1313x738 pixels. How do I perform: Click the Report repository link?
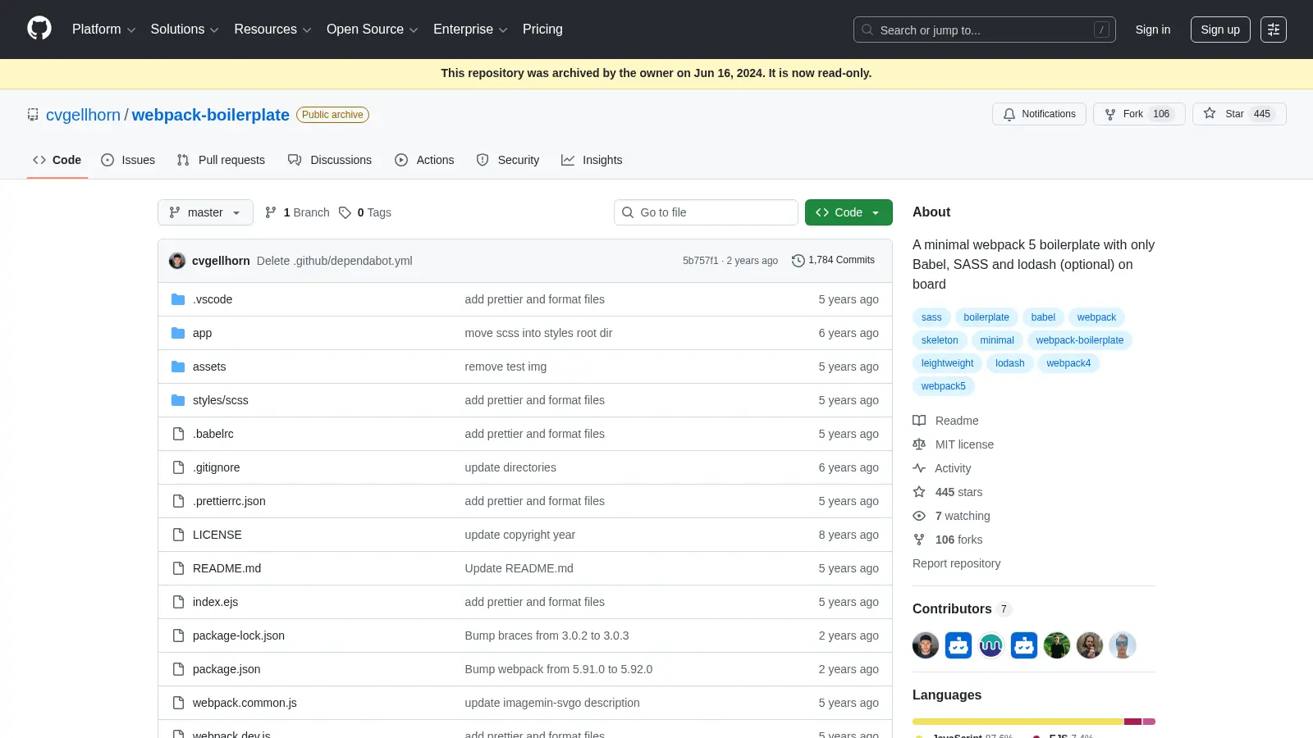[x=956, y=563]
